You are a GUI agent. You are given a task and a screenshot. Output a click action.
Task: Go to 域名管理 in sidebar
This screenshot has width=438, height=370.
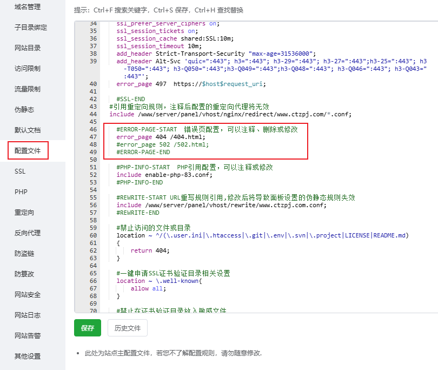click(x=28, y=7)
